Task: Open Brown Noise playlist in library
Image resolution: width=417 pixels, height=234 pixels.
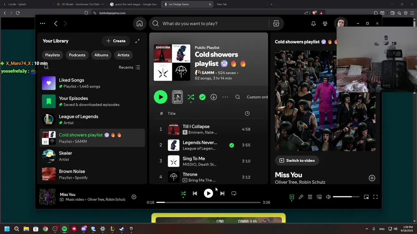Action: pos(92,174)
